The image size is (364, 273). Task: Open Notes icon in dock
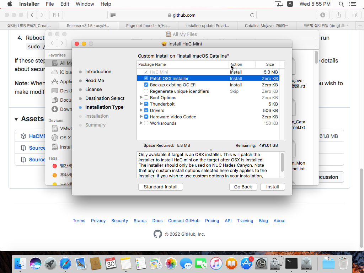[125, 263]
